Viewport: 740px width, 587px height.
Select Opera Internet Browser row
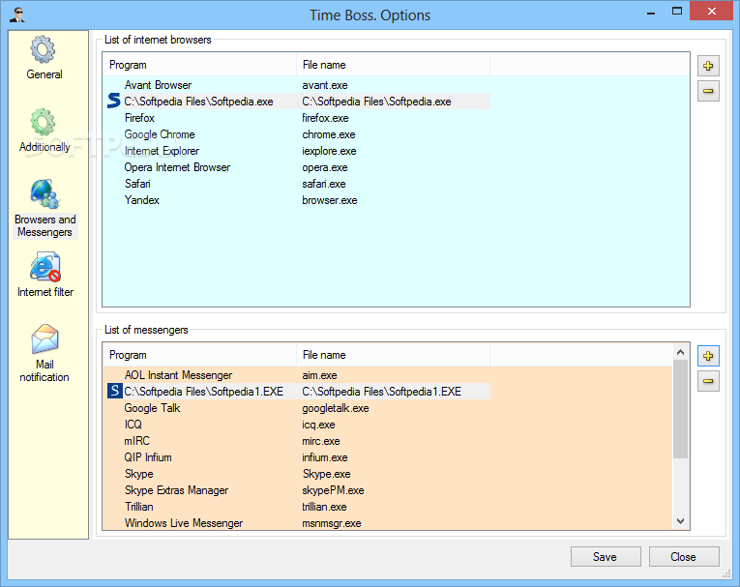pos(297,167)
